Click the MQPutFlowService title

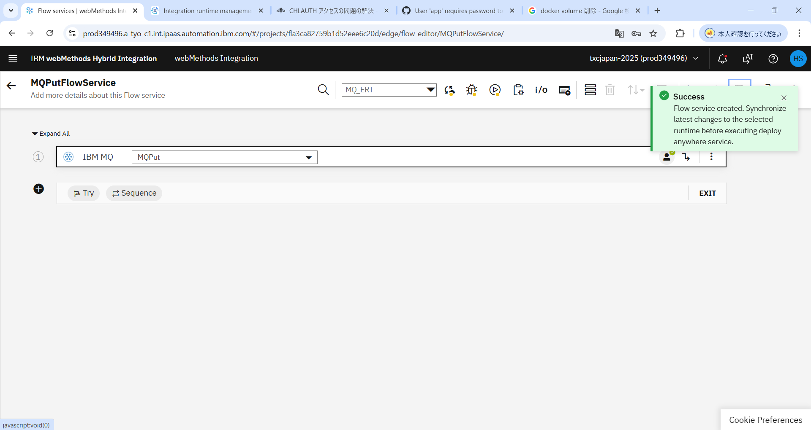73,83
